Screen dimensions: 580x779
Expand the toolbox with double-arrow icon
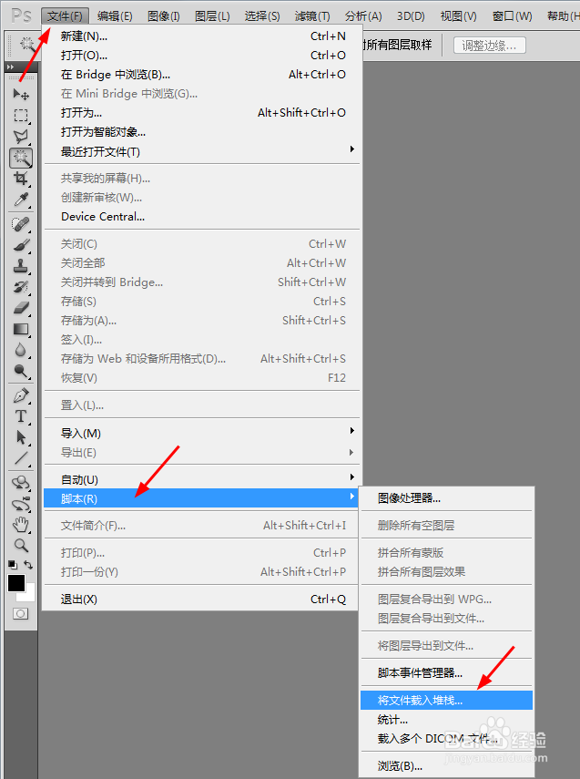pyautogui.click(x=10, y=67)
